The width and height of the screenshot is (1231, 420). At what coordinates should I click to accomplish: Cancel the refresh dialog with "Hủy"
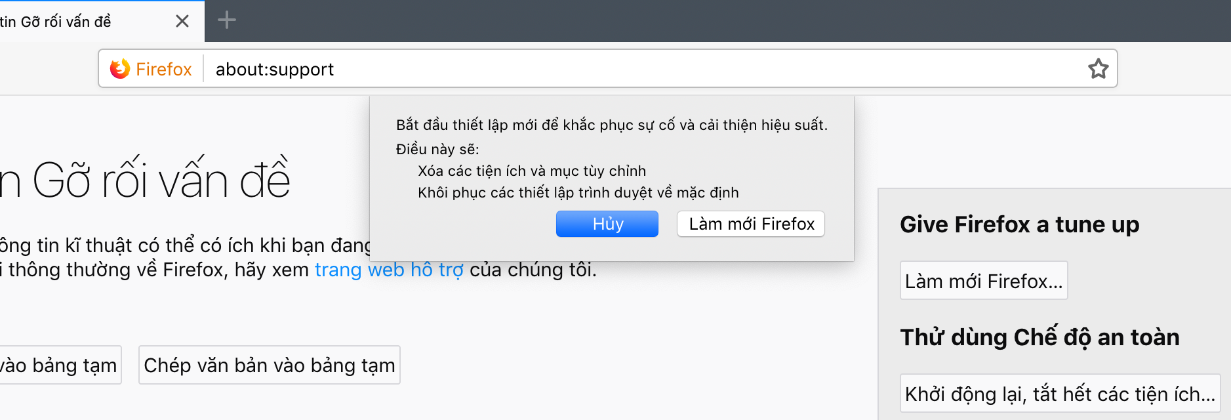tap(607, 224)
